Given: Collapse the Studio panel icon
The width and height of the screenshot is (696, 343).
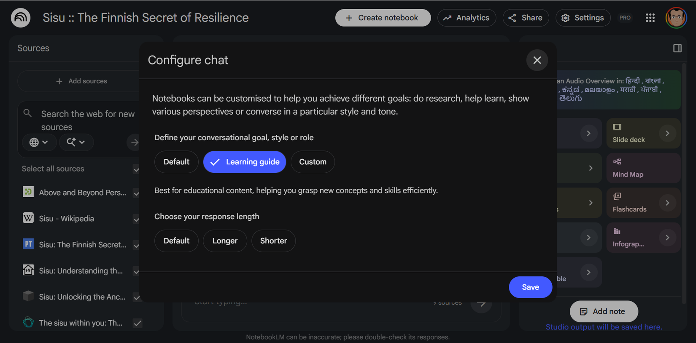Looking at the screenshot, I should click(x=677, y=48).
